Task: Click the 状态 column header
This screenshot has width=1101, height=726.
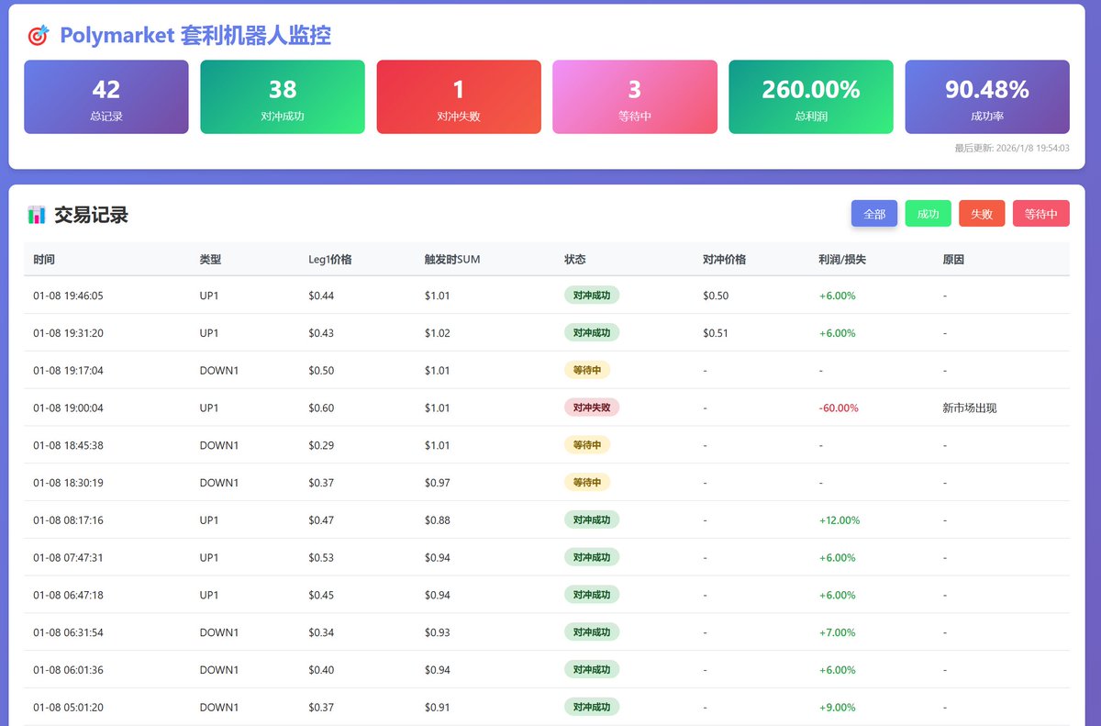Action: pyautogui.click(x=574, y=260)
